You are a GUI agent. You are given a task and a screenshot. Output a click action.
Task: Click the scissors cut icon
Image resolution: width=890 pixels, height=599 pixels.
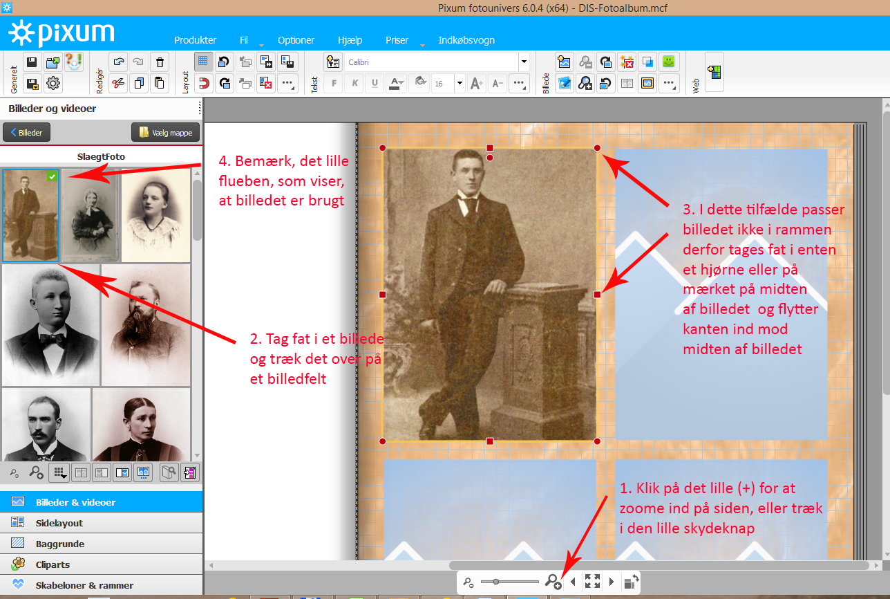click(x=119, y=84)
